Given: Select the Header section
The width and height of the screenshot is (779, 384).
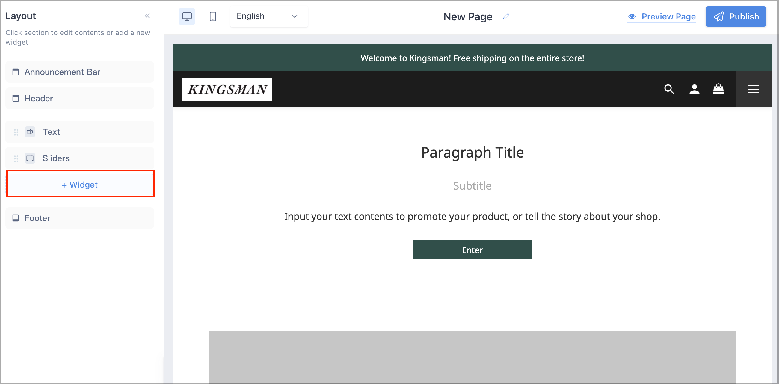Looking at the screenshot, I should (x=80, y=98).
